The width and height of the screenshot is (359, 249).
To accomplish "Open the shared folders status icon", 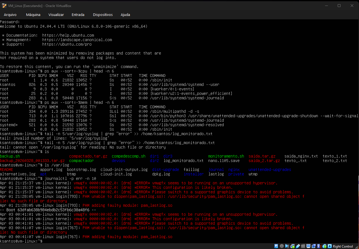I will click(x=303, y=246).
